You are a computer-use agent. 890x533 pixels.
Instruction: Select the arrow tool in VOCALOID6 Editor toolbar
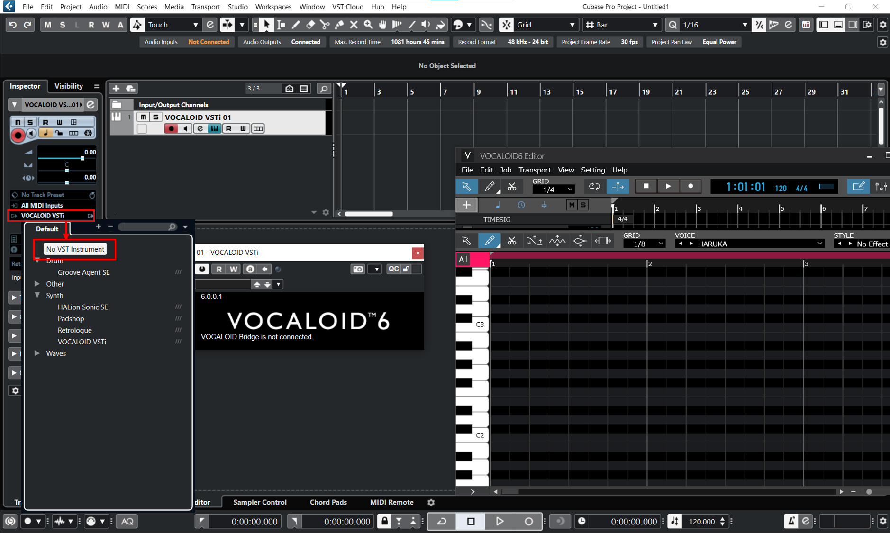(466, 187)
